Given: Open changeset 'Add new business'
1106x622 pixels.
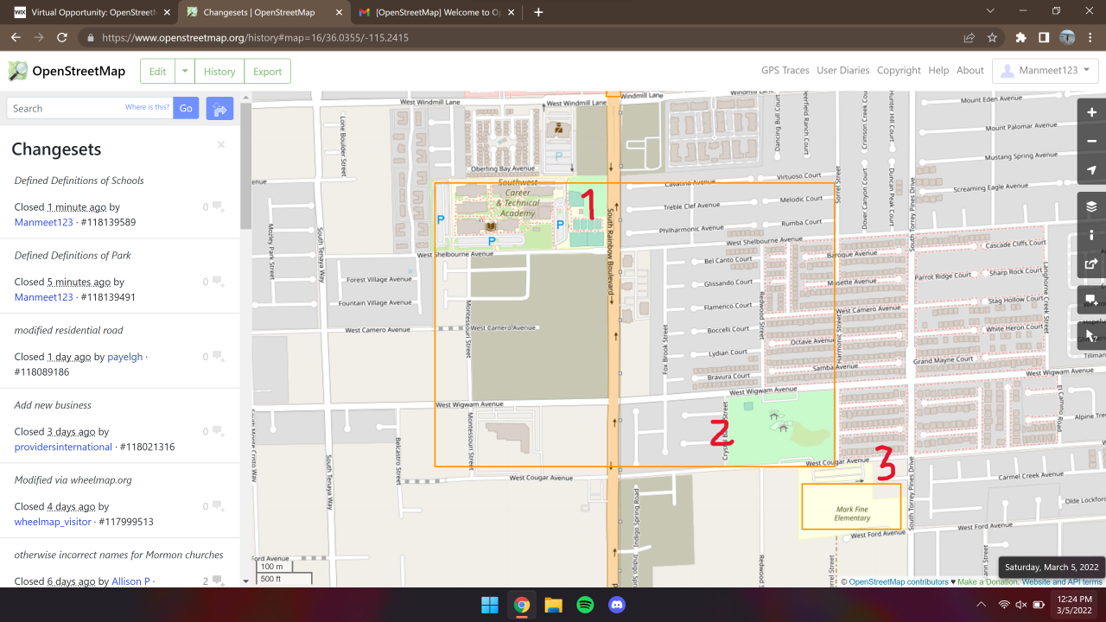Looking at the screenshot, I should pyautogui.click(x=53, y=405).
